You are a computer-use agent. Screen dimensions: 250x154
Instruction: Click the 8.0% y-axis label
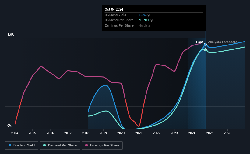[x=11, y=35]
